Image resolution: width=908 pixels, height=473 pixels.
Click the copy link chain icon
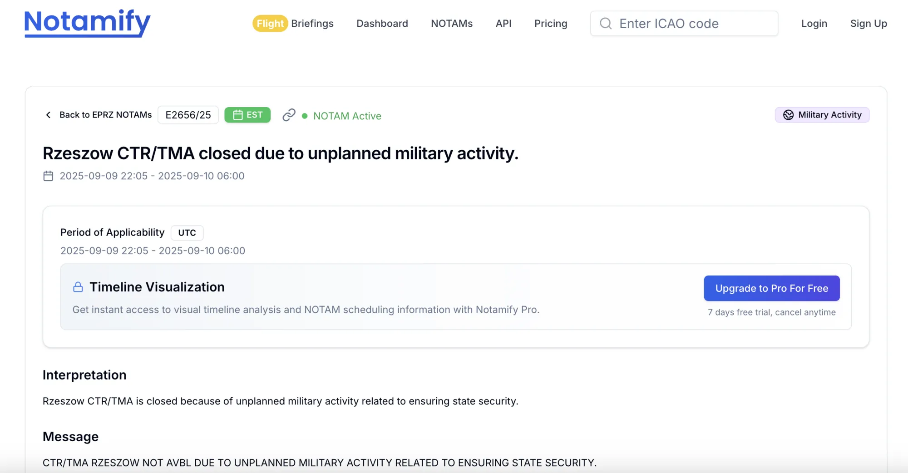point(289,115)
